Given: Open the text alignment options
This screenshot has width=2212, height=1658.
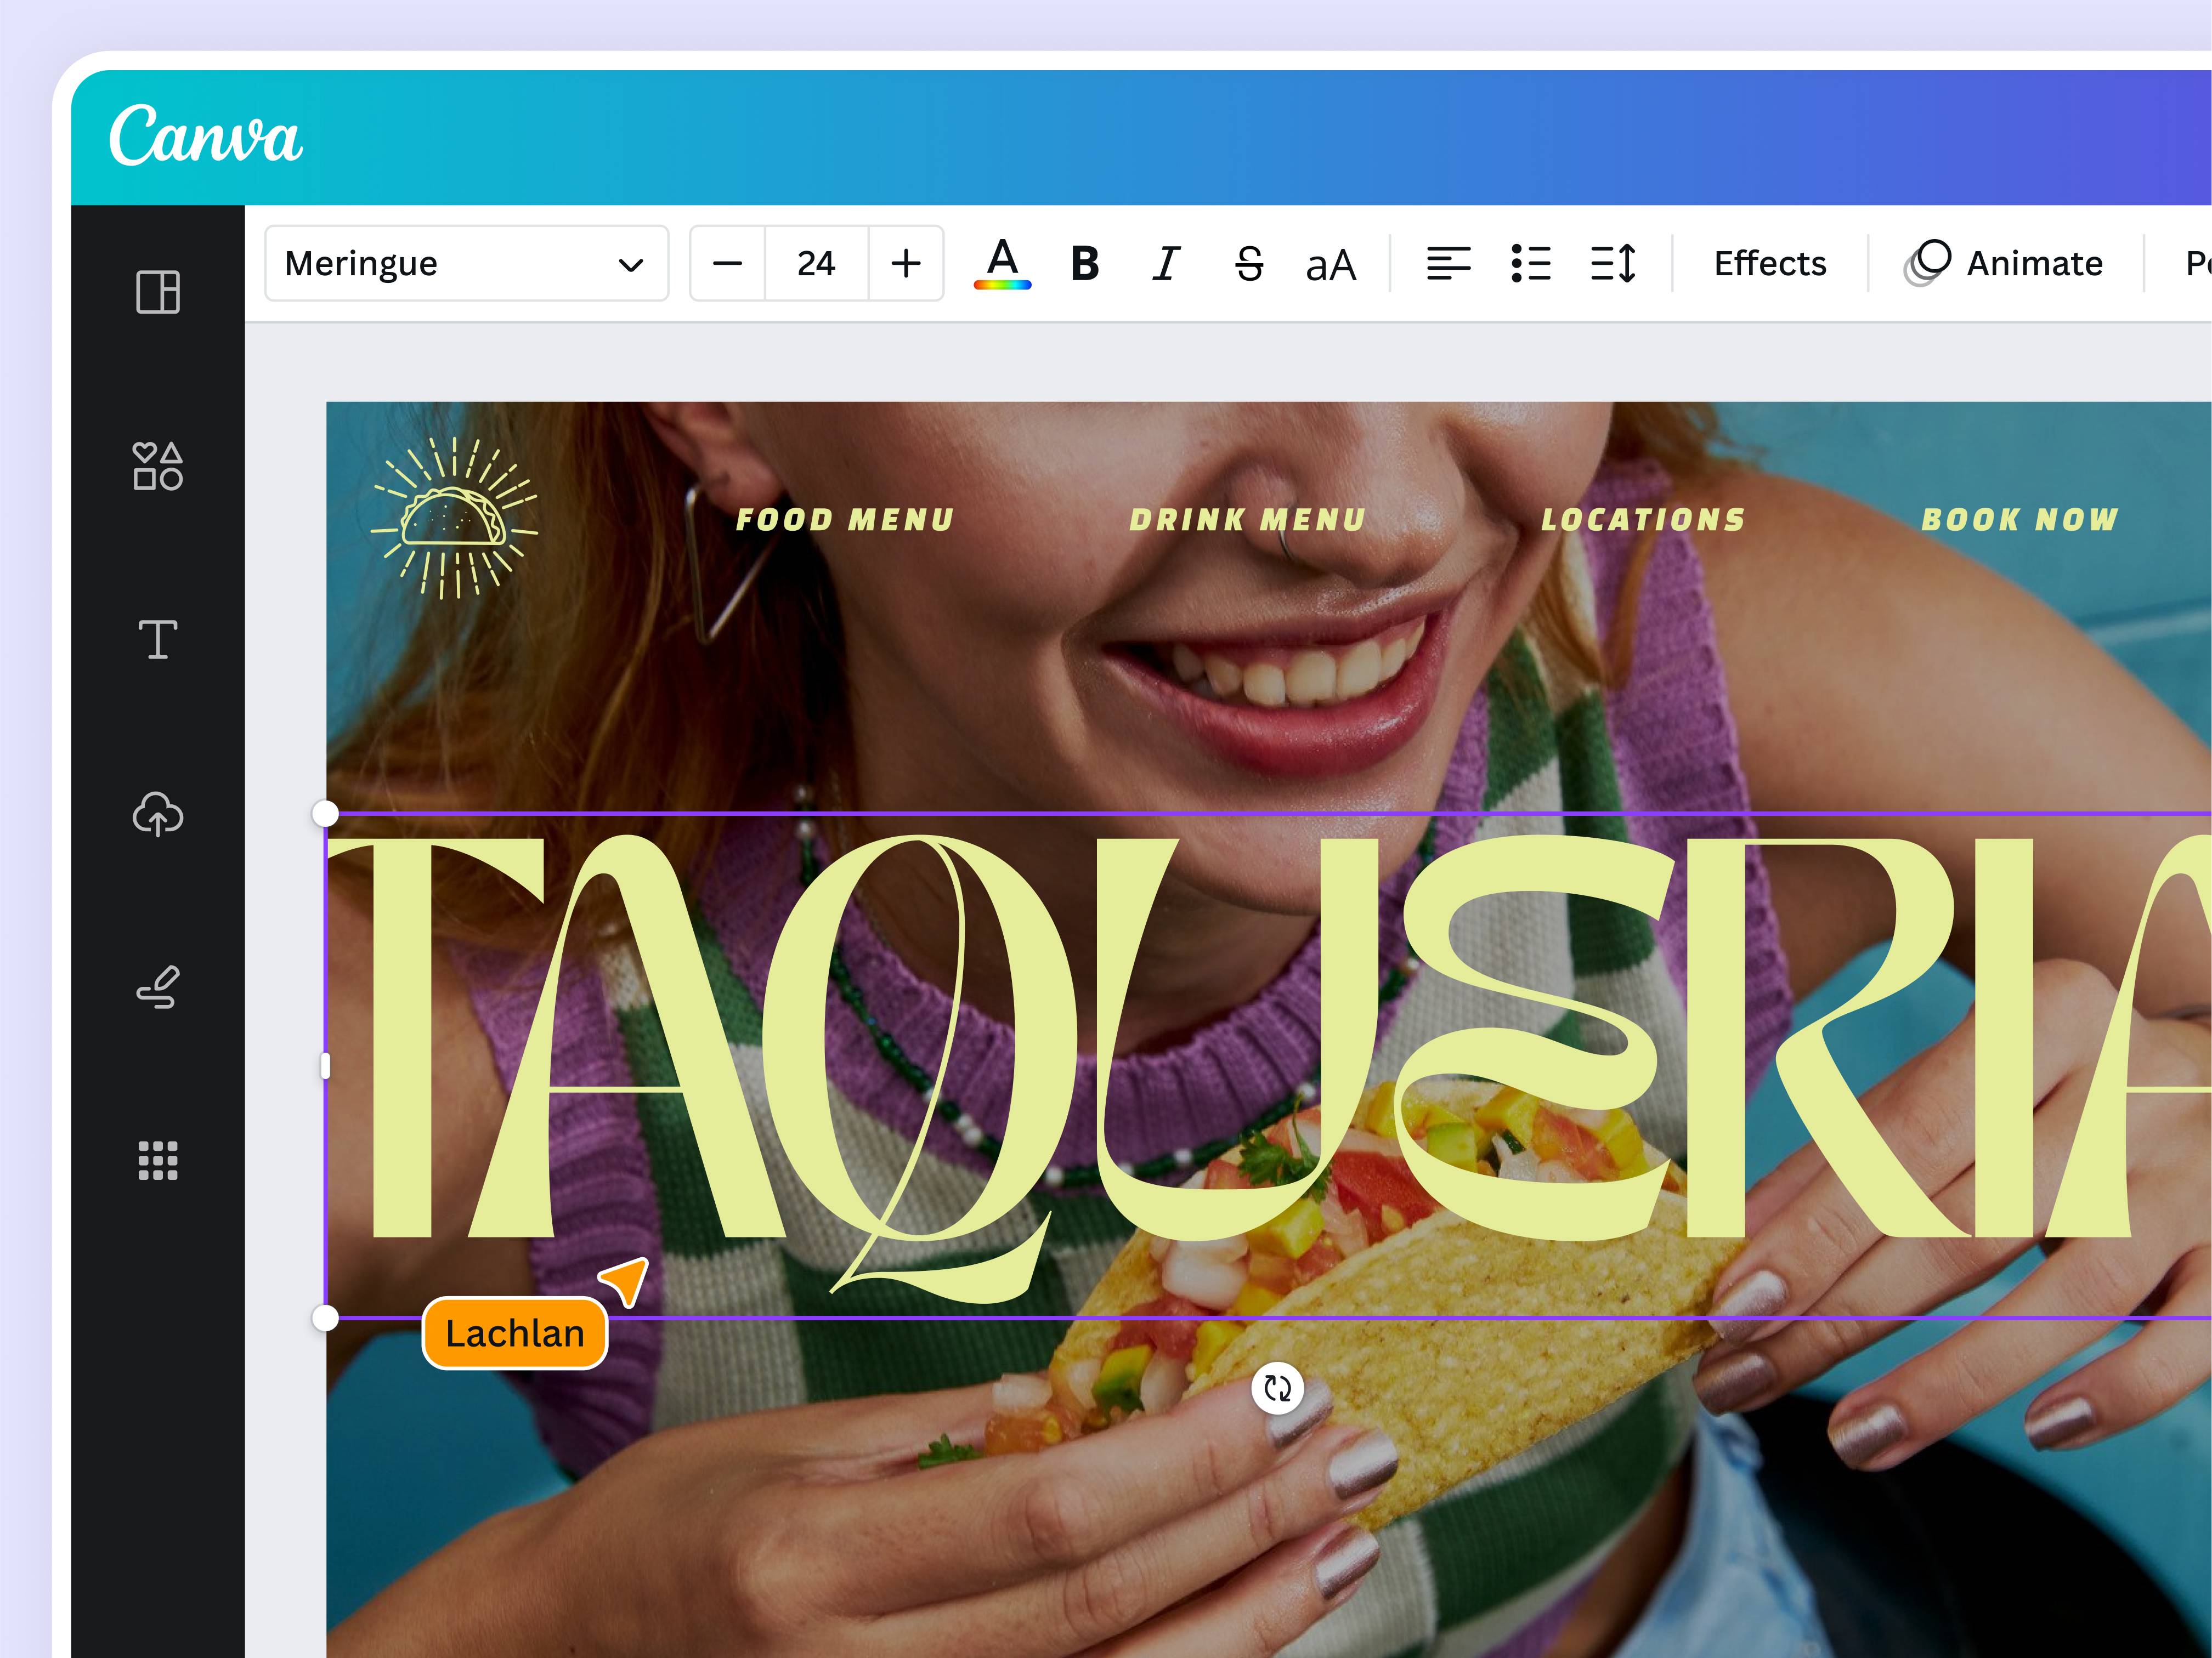Looking at the screenshot, I should (x=1447, y=264).
